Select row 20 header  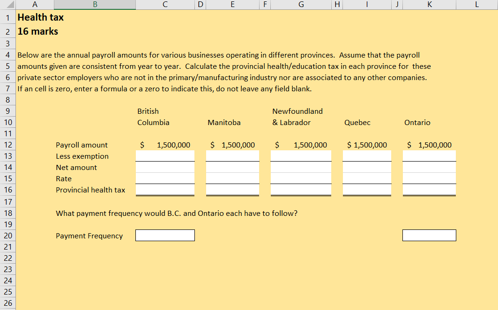coord(7,235)
